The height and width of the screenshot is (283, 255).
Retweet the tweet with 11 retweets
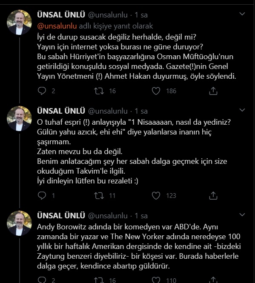point(99,195)
